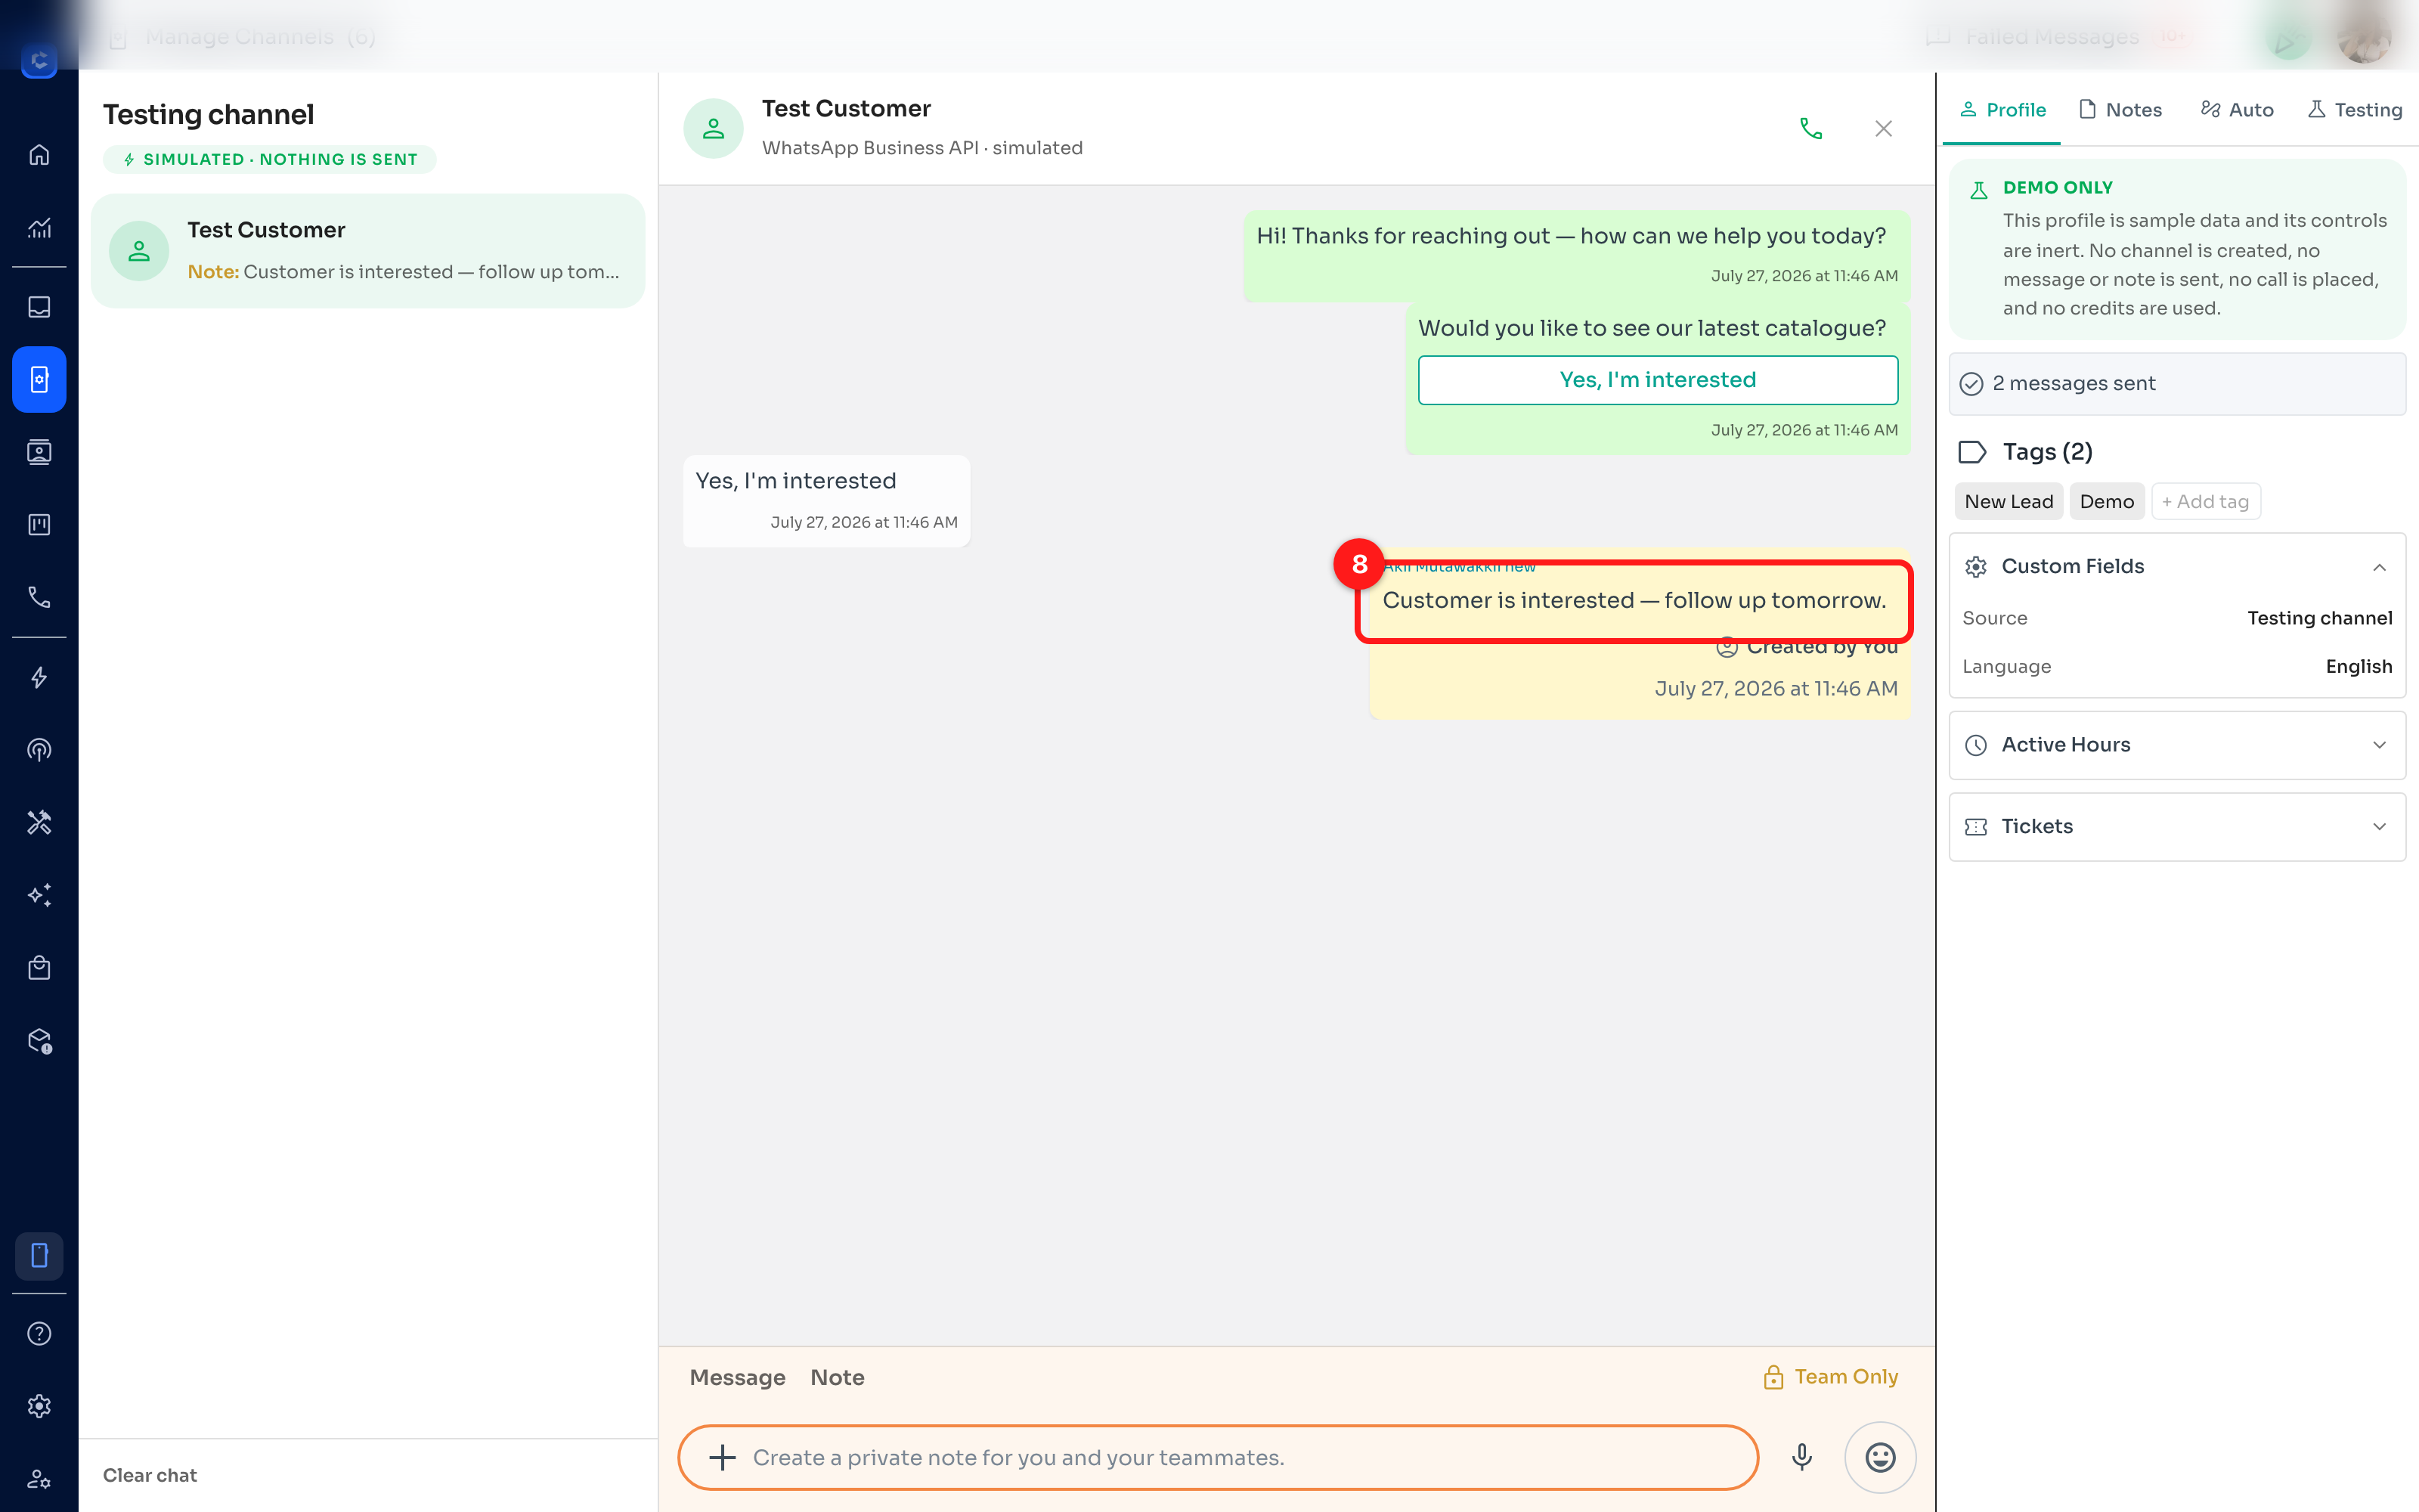The image size is (2419, 1512).
Task: Open the analytics chart icon in sidebar
Action: (39, 228)
